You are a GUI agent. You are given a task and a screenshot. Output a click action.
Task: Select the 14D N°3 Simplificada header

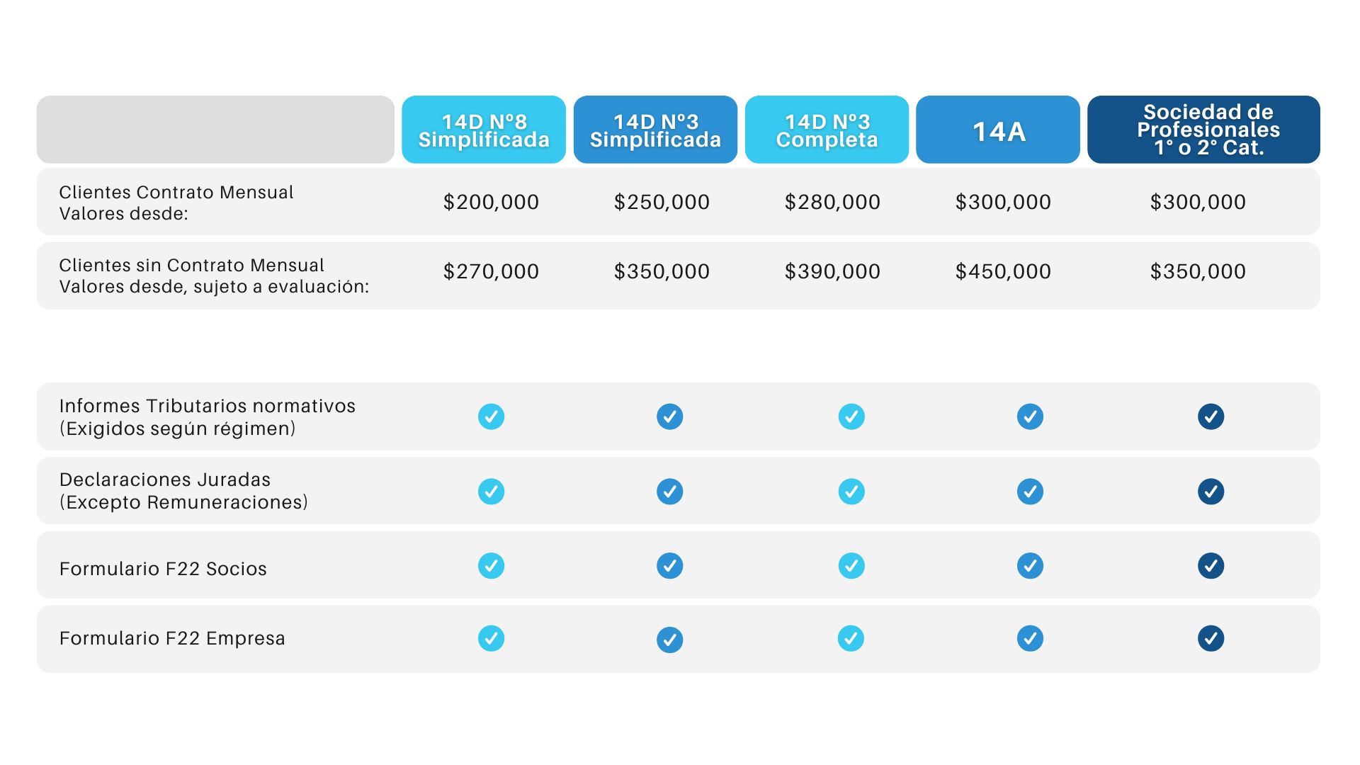tap(655, 130)
